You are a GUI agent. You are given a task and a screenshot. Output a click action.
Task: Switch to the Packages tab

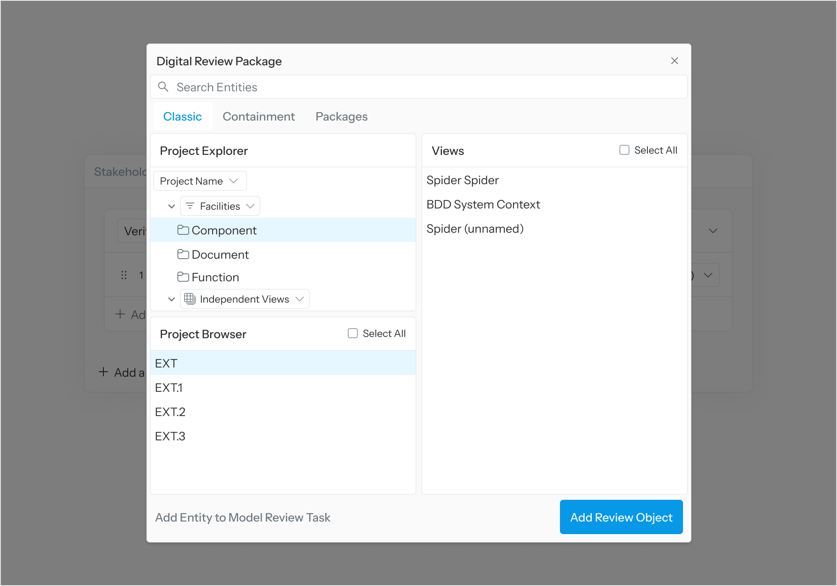(341, 116)
